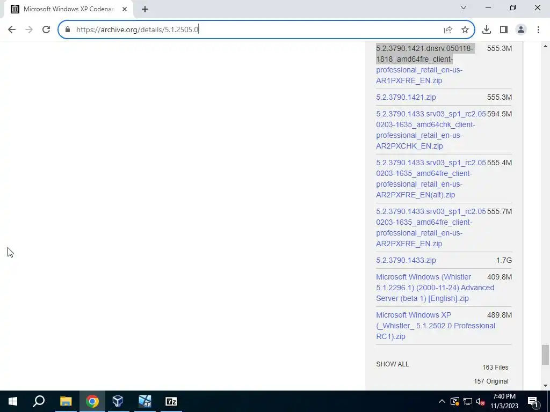Click the 163 Files count text
The height and width of the screenshot is (412, 550).
pos(495,367)
